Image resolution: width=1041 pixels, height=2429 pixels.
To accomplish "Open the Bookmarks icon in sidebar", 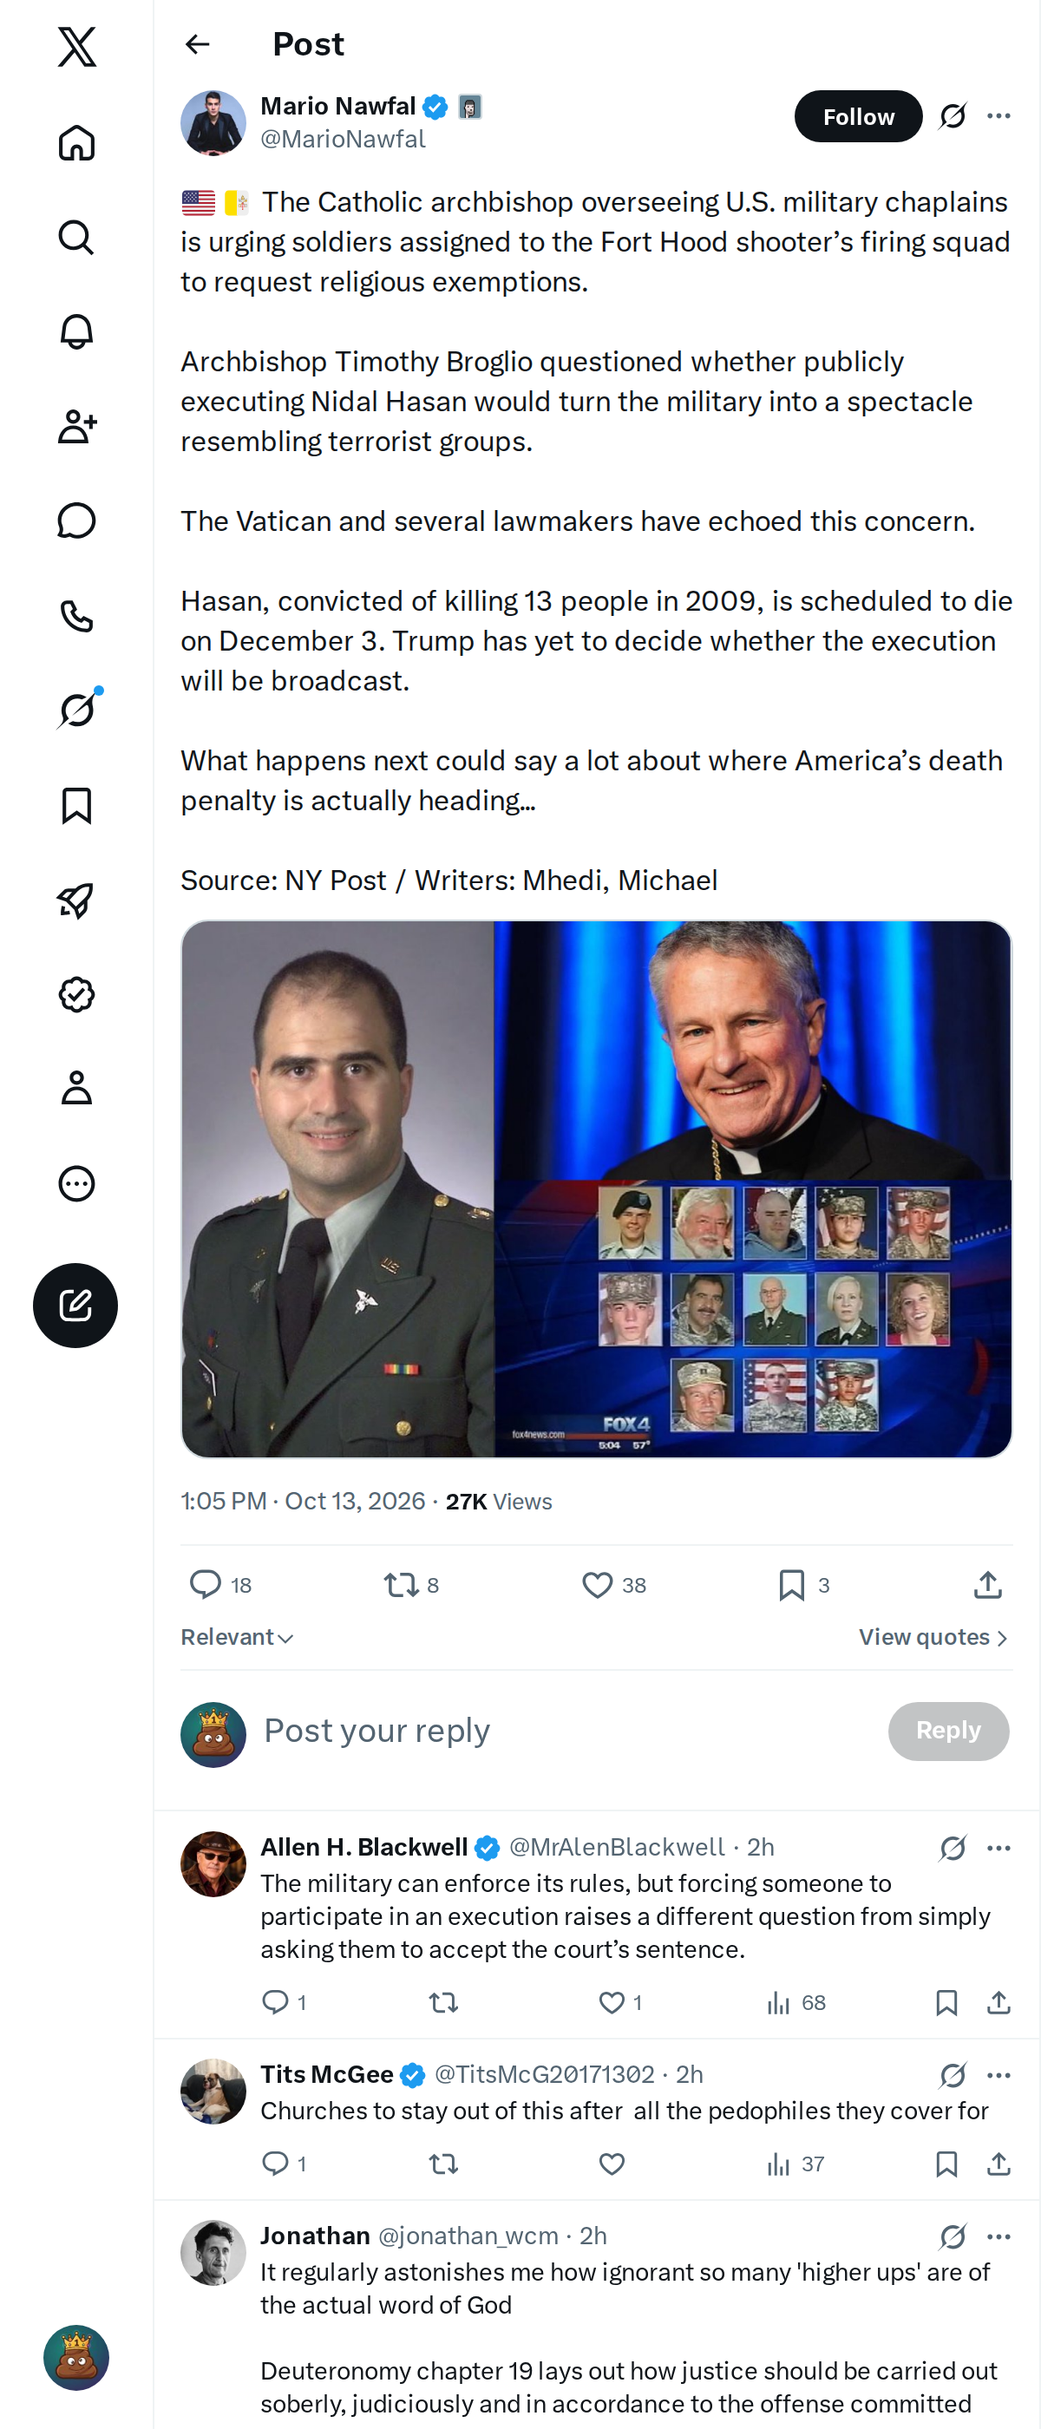I will 76,806.
